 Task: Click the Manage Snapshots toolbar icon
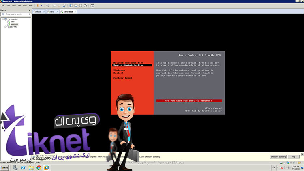point(64,6)
